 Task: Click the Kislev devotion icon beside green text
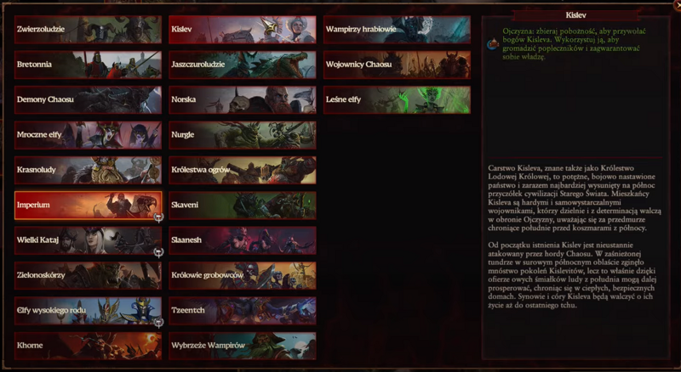pyautogui.click(x=493, y=44)
